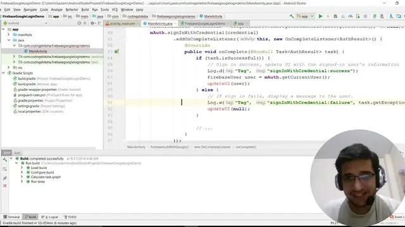This screenshot has width=405, height=227.
Task: Open SDK Manager download icon
Action: click(x=391, y=16)
